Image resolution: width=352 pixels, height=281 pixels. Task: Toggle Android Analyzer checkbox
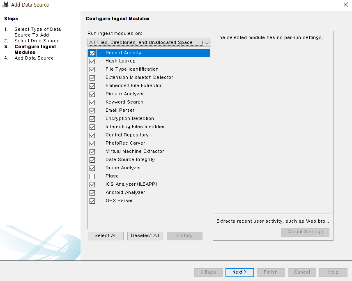pos(92,193)
